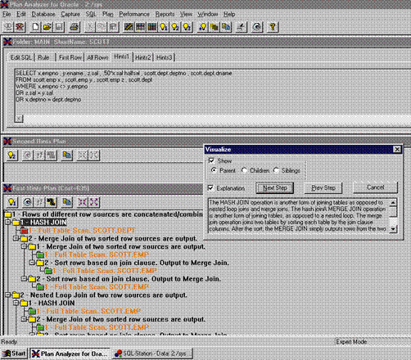Click the eye icon in First Hints Plan toolbar

(x=27, y=202)
